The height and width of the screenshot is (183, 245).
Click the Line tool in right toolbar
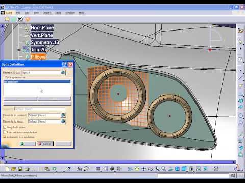(240, 78)
